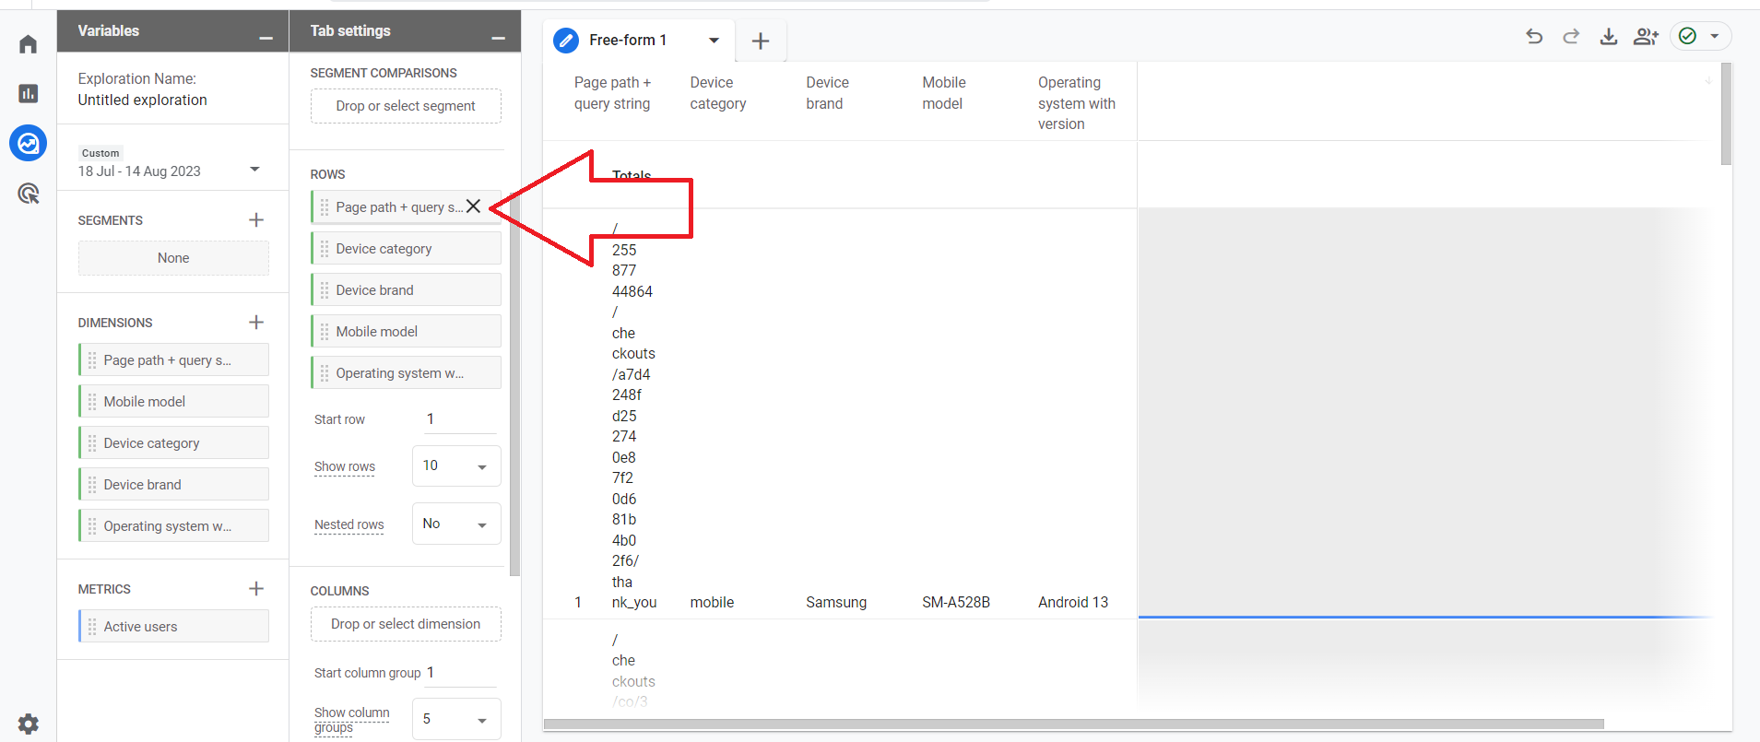The image size is (1760, 742).
Task: Click the Device category column header
Action: tap(718, 93)
